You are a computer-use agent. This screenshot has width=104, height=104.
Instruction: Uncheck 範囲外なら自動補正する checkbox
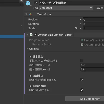click(82, 80)
